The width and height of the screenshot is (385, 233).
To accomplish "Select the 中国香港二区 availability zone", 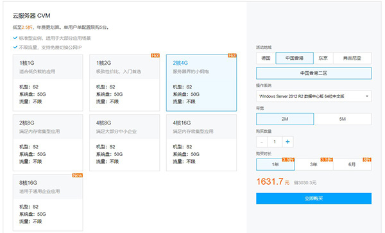I will pyautogui.click(x=314, y=73).
